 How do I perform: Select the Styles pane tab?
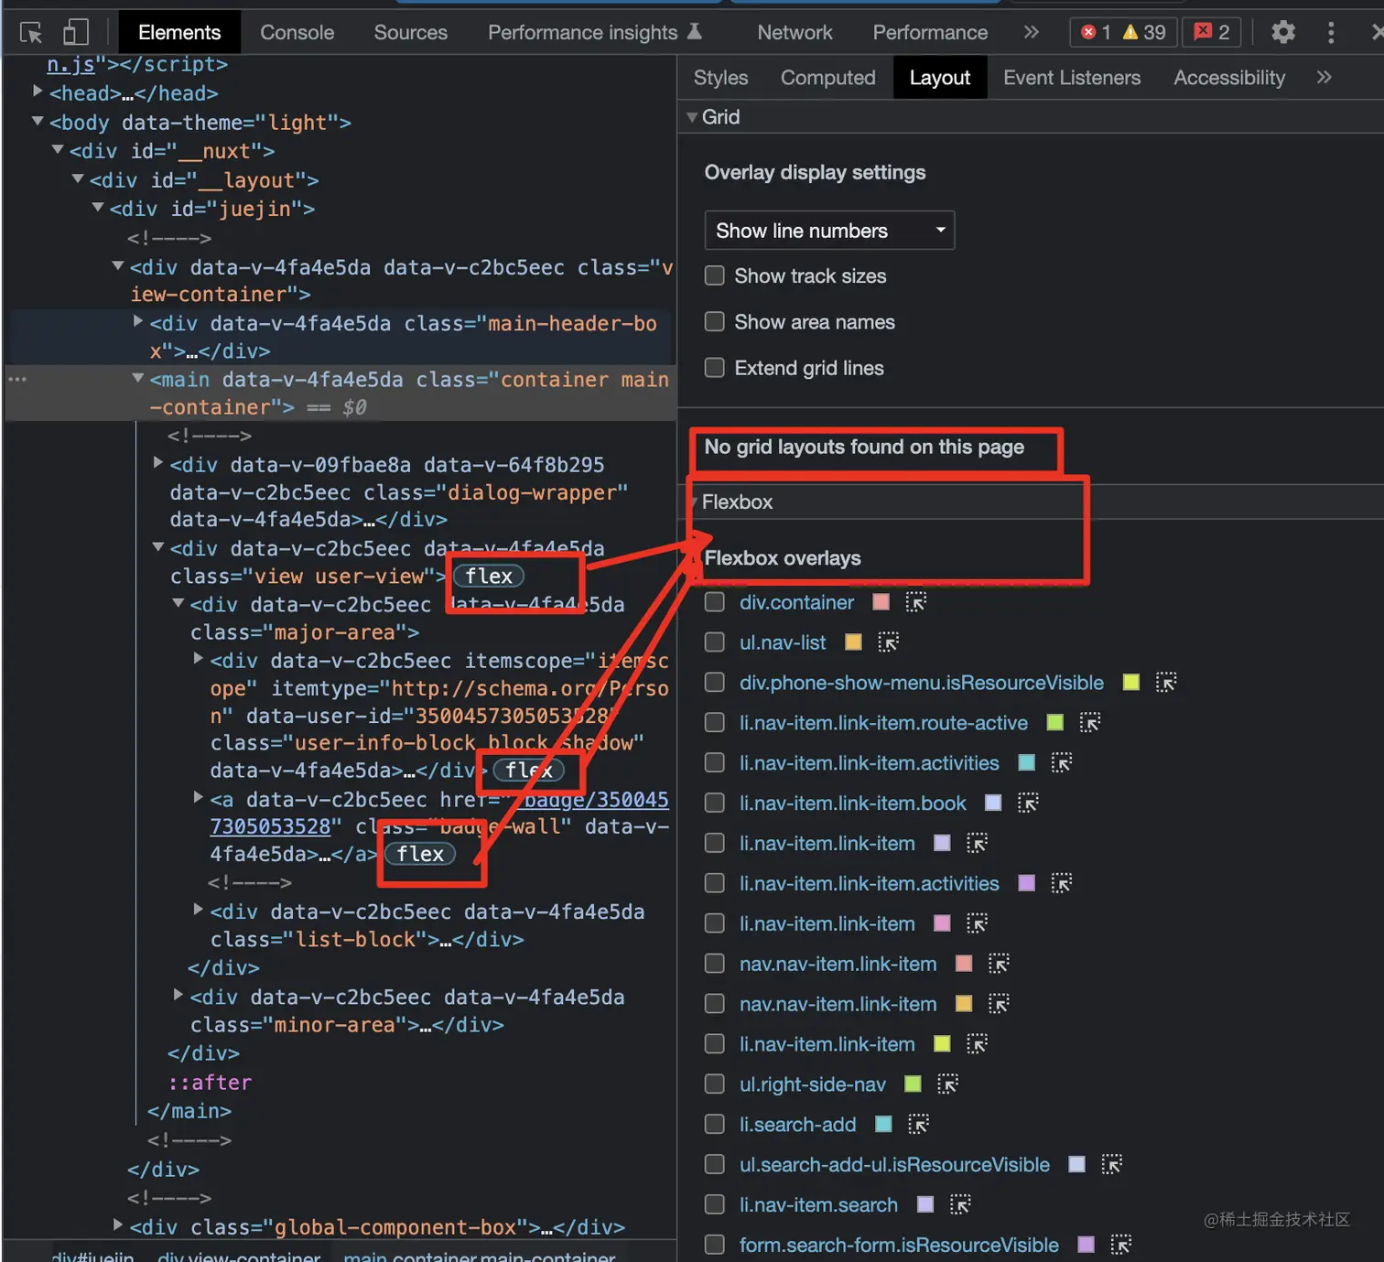[x=721, y=78]
